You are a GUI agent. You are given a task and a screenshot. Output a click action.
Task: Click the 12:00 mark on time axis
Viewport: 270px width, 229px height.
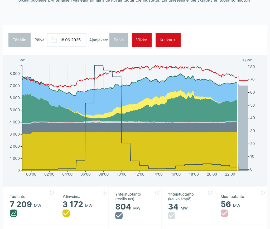coord(139,174)
